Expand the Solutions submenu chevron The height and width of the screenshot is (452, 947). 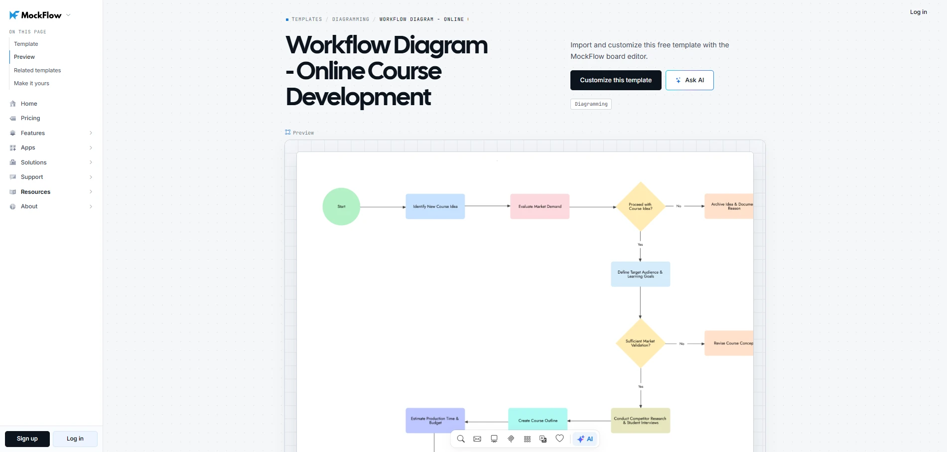coord(91,162)
